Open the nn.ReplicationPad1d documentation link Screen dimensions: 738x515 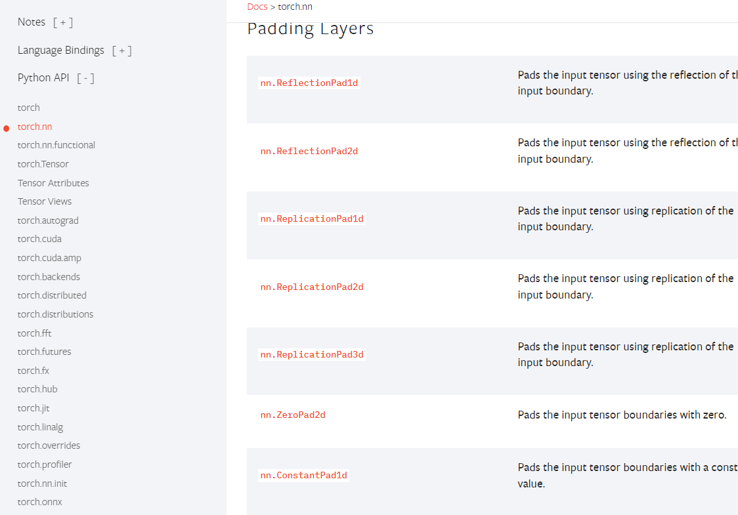[312, 219]
